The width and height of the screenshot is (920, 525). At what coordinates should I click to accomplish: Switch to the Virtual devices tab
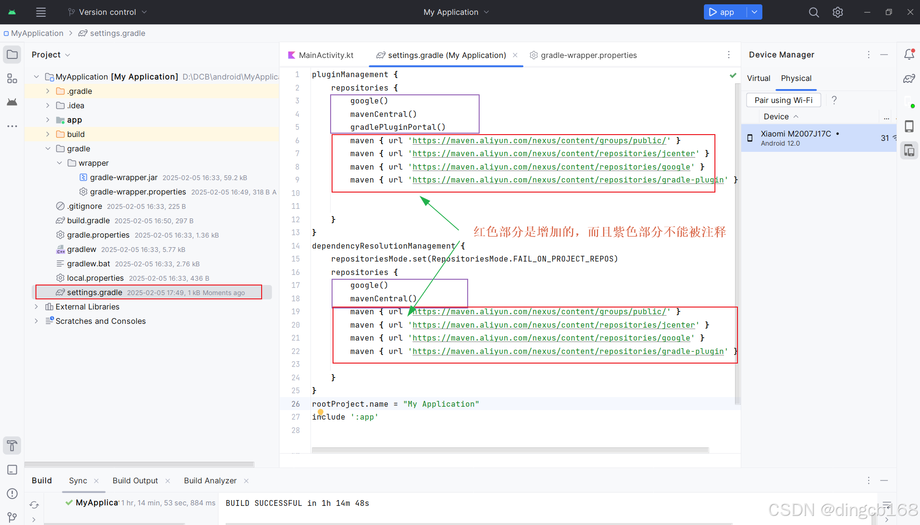(x=759, y=78)
